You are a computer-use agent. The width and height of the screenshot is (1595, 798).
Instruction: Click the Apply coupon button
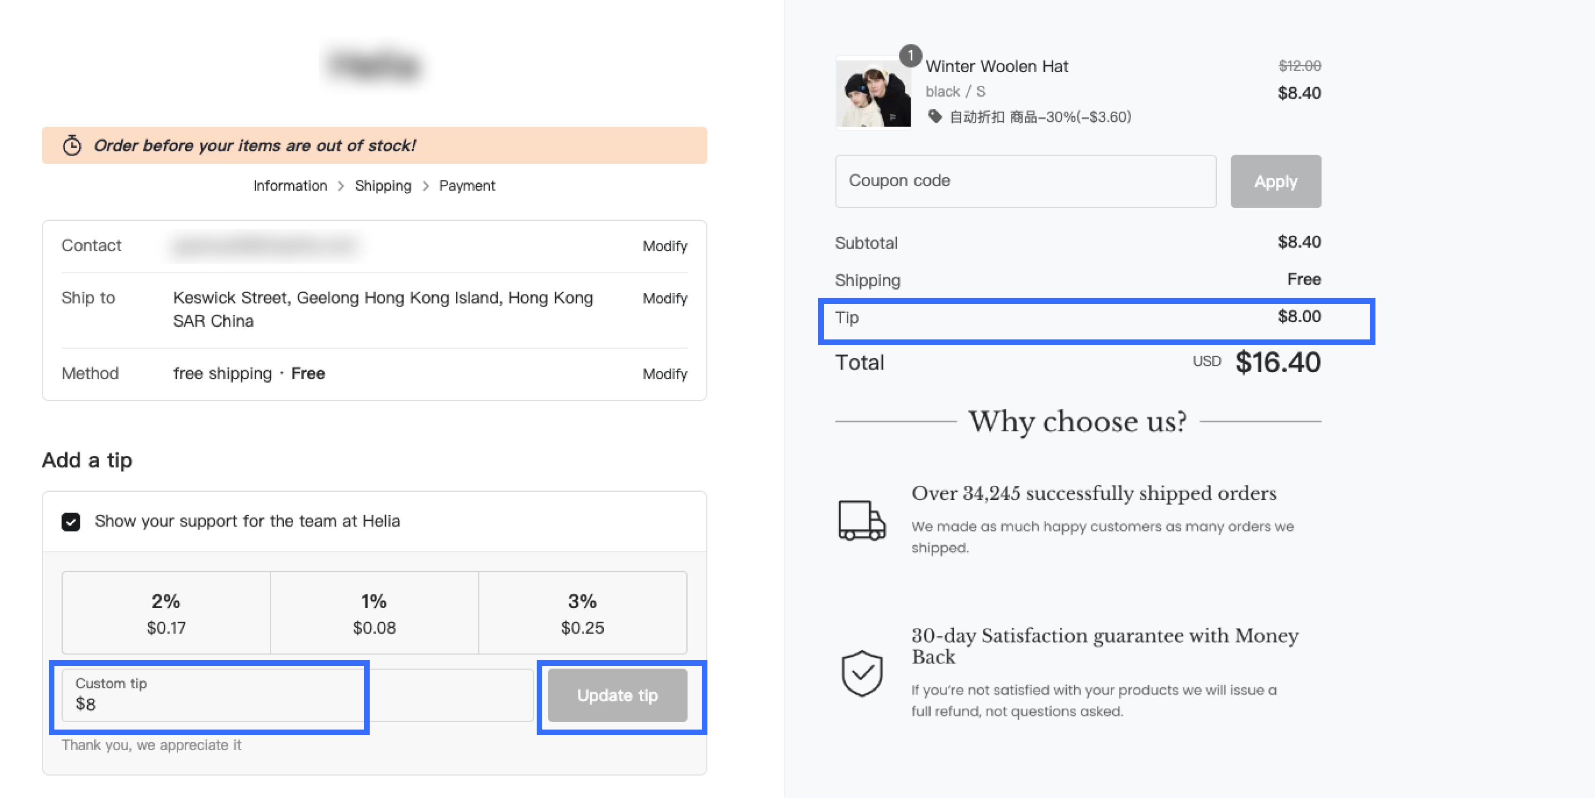1275,181
